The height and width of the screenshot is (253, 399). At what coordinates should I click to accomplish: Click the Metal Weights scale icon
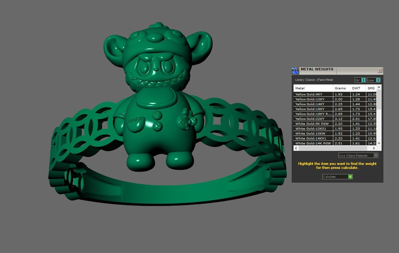[295, 71]
